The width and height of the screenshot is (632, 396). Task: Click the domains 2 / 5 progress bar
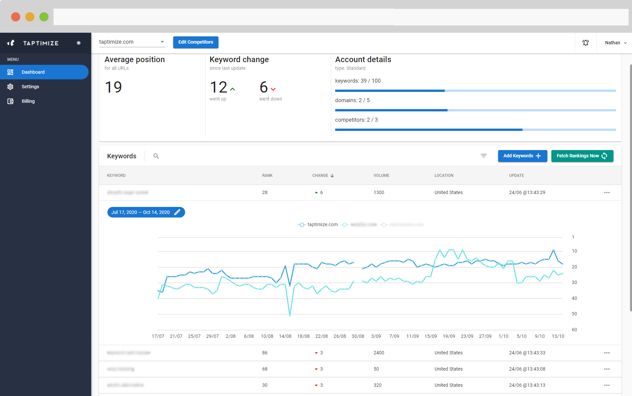coord(476,110)
